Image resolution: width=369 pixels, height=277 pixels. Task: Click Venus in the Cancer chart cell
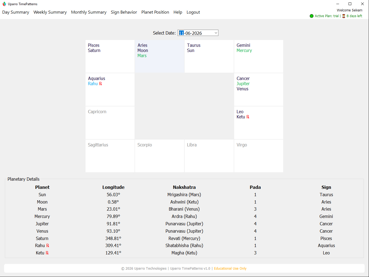[x=242, y=89]
